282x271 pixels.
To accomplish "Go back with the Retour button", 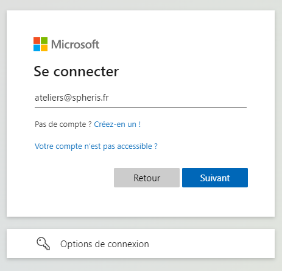I will (x=147, y=178).
